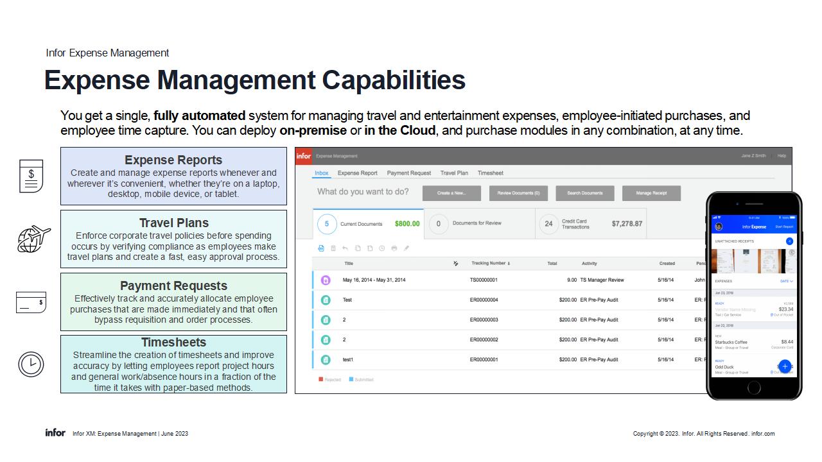Image resolution: width=822 pixels, height=462 pixels.
Task: Click the blue Submitted legend swatch
Action: [x=351, y=379]
